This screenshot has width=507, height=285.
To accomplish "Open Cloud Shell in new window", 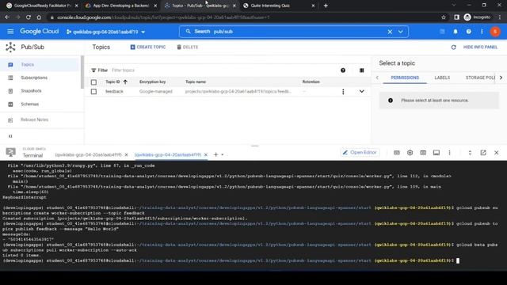I will point(483,153).
